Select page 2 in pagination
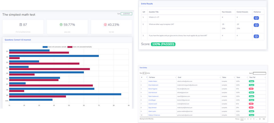 [x=245, y=119]
